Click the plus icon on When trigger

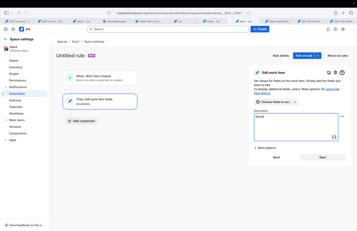click(x=70, y=78)
